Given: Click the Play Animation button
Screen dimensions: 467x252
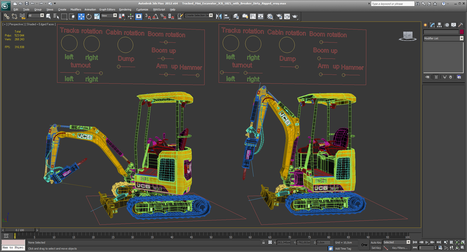Looking at the screenshot, I should [x=427, y=242].
